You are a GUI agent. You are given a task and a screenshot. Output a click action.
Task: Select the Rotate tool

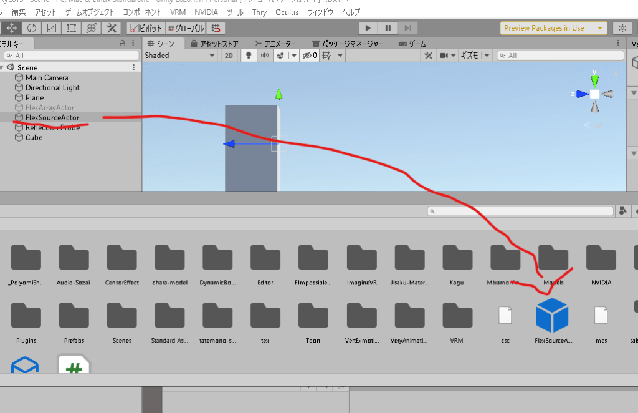click(x=31, y=28)
